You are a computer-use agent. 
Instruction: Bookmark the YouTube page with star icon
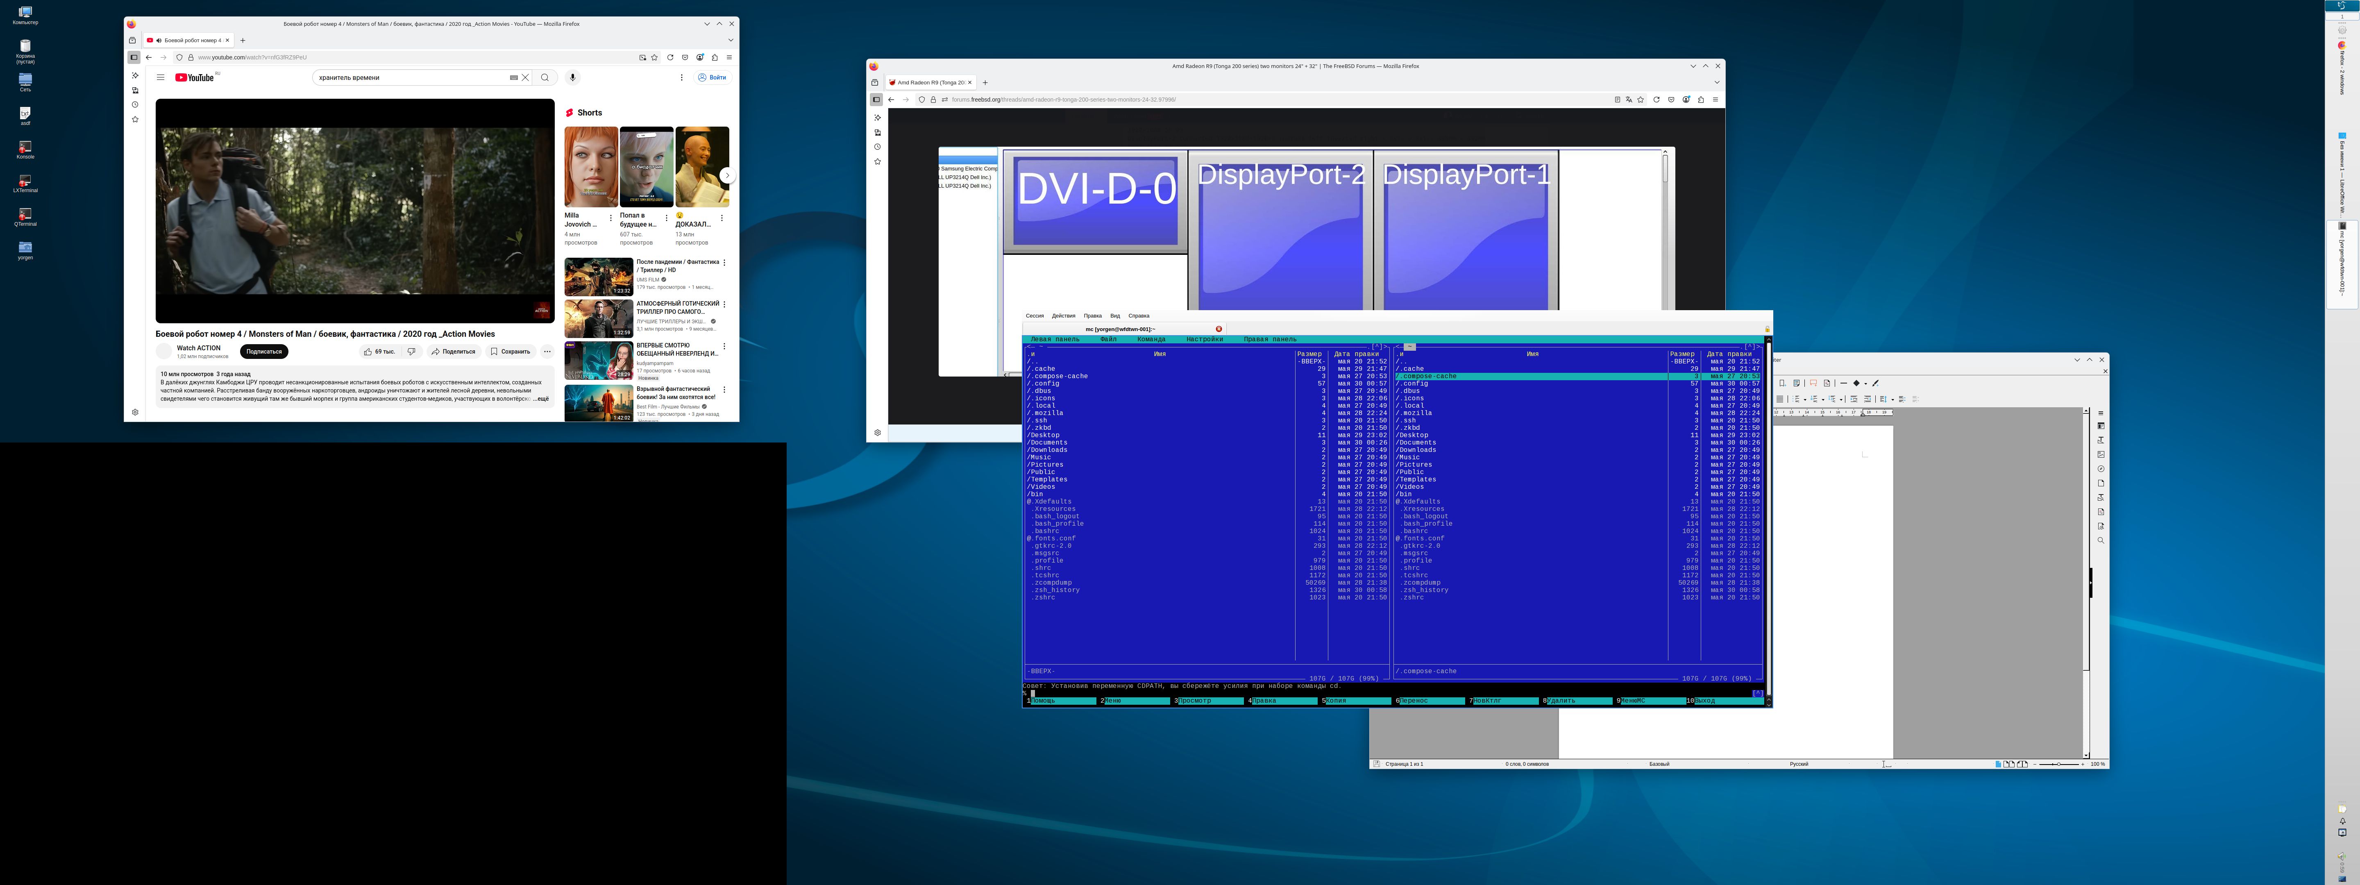(x=654, y=57)
